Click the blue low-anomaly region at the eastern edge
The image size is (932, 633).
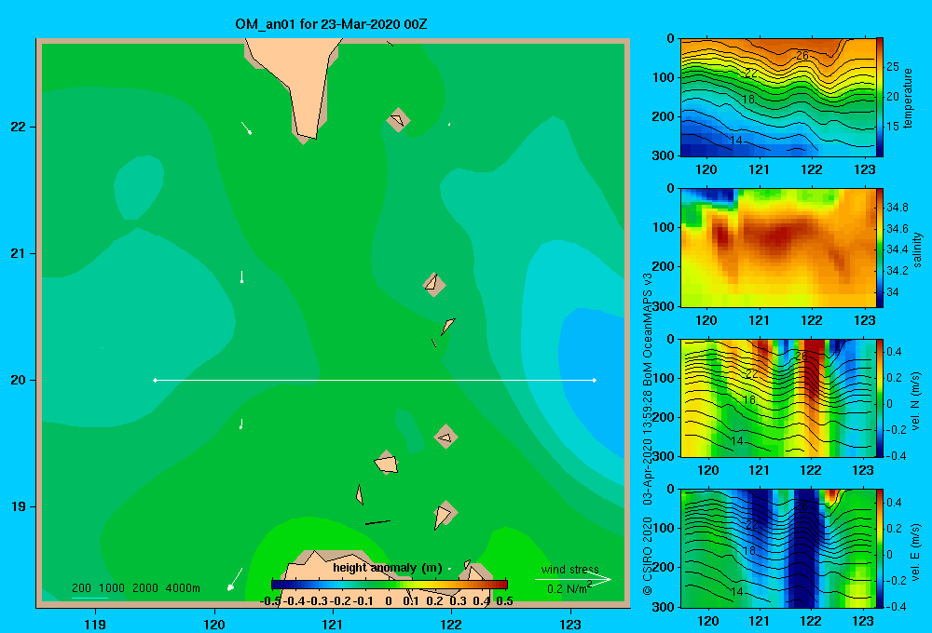pyautogui.click(x=595, y=380)
